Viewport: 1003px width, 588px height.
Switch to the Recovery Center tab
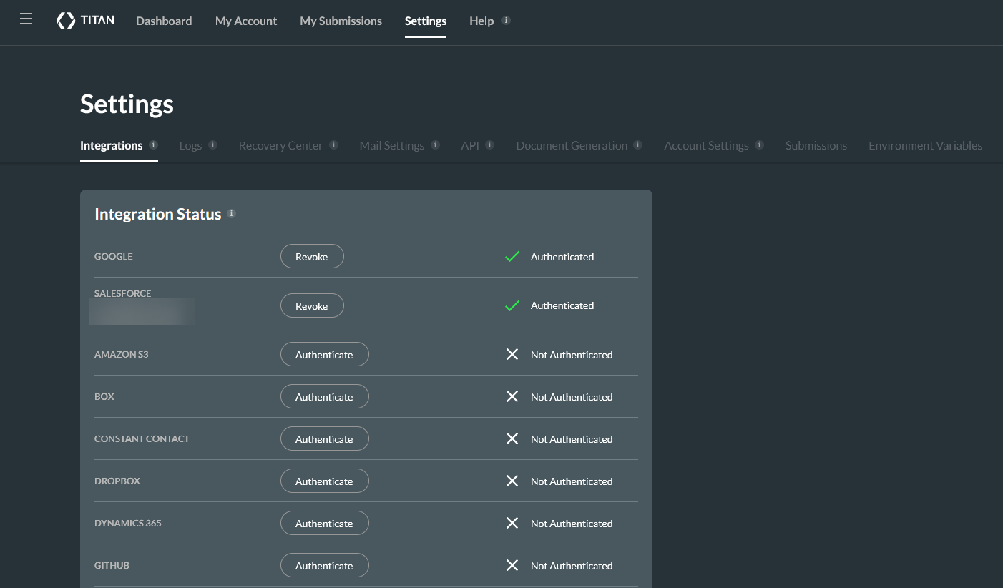point(280,145)
